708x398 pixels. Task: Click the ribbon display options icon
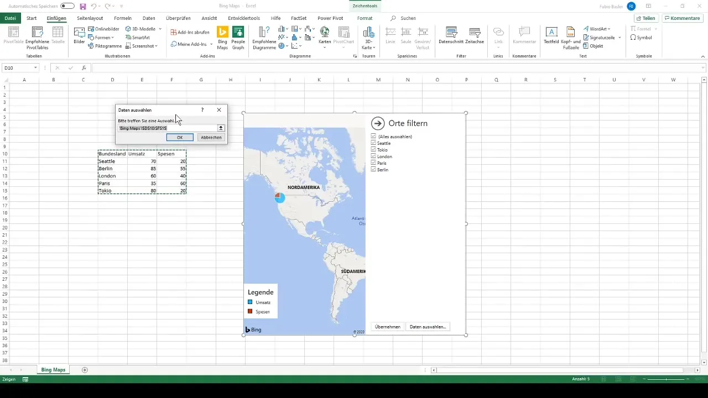coord(648,6)
